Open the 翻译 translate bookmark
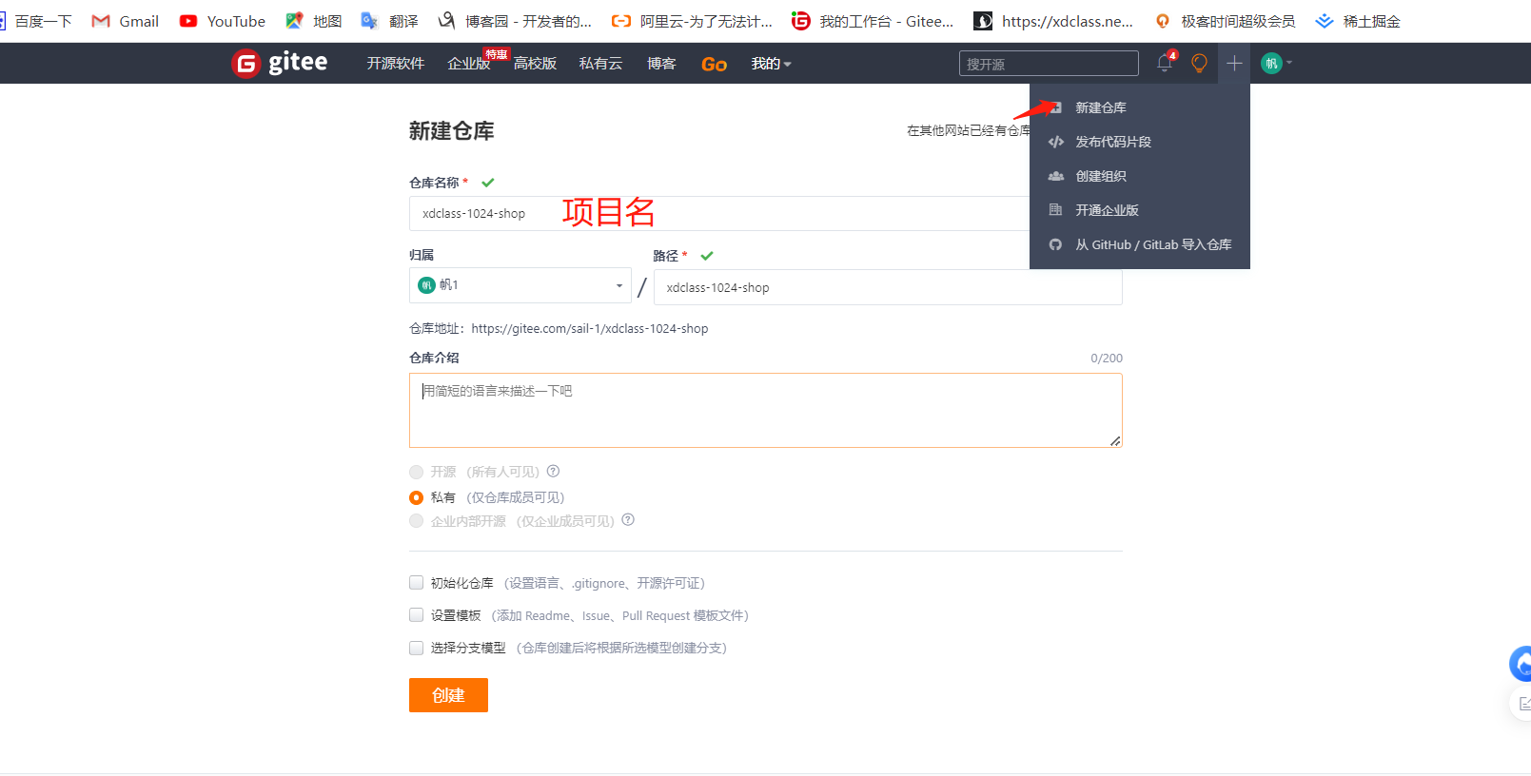Screen dimensions: 1531x776 pos(389,21)
